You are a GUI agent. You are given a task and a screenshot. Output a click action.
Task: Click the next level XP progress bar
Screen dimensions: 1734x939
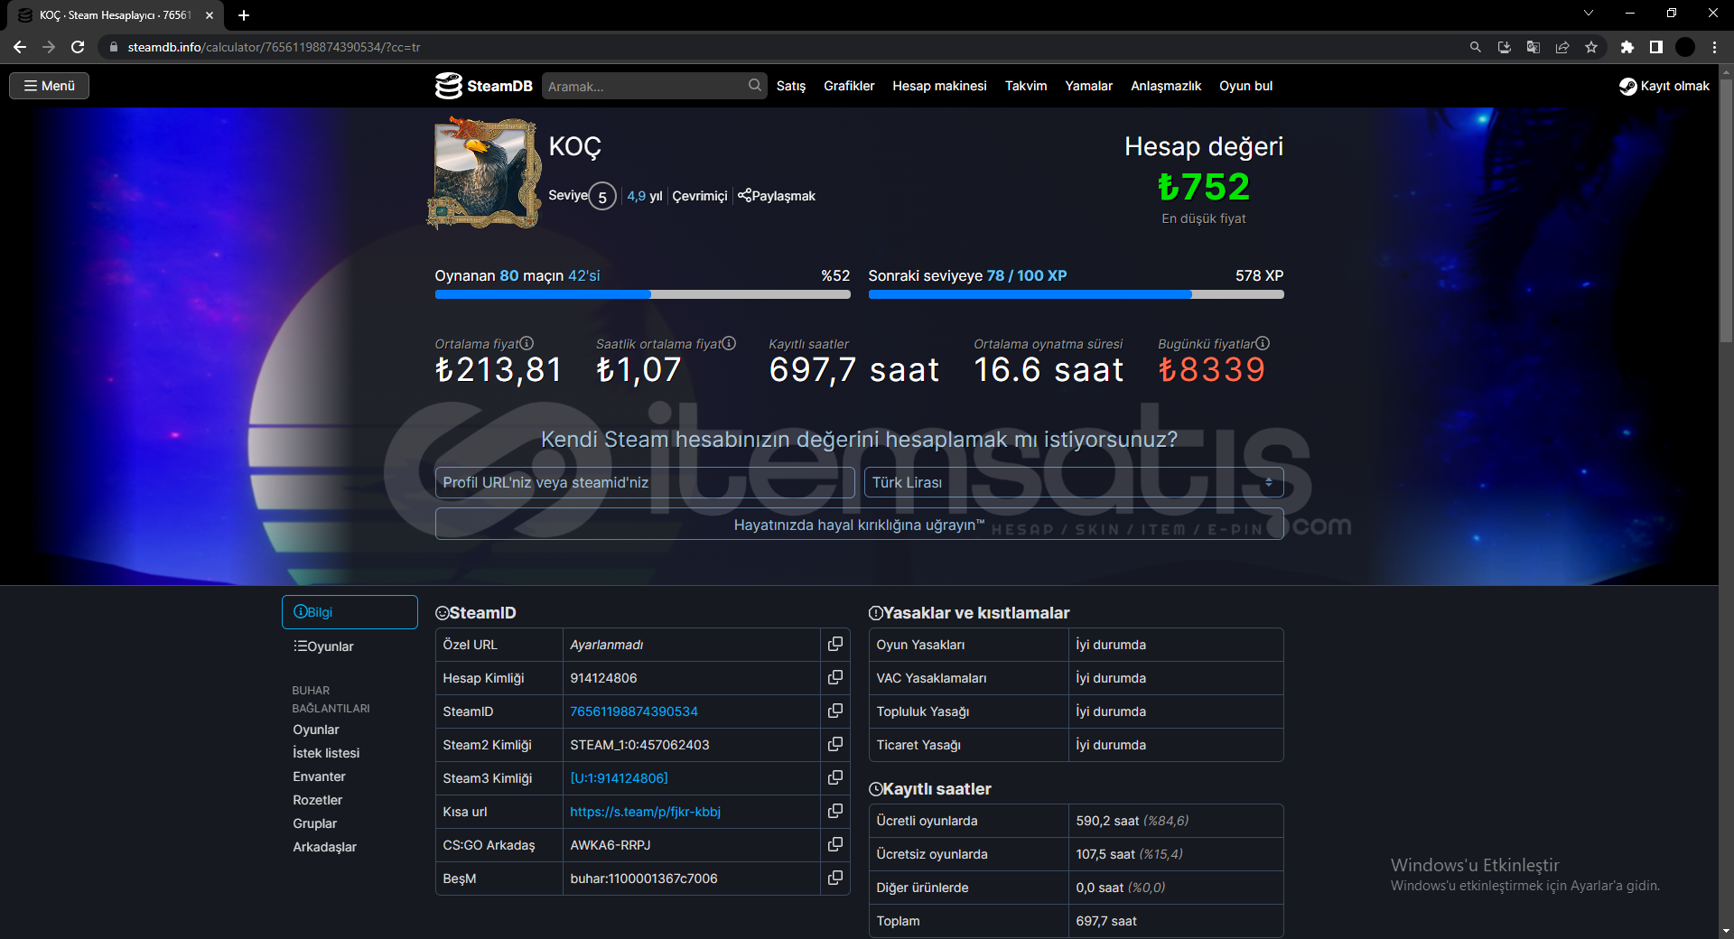1076,294
